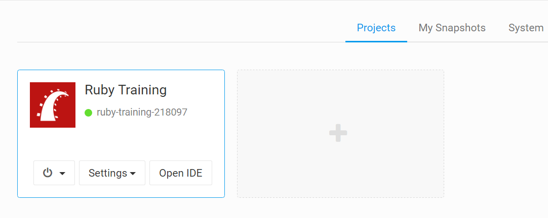
Task: Click the caret arrow next to Settings
Action: tap(133, 174)
